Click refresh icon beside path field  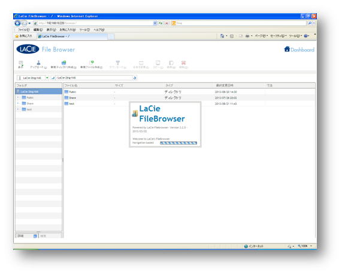[135, 78]
